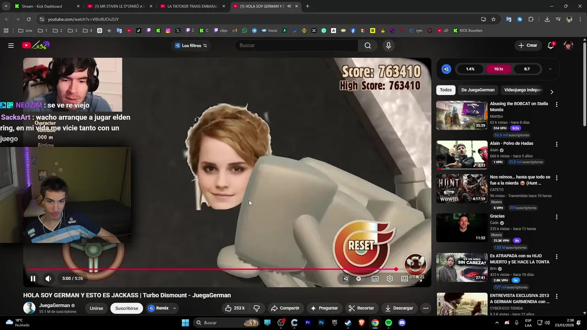Screen dimensions: 587x330
Task: Open browser downloads icon
Action: (547, 19)
